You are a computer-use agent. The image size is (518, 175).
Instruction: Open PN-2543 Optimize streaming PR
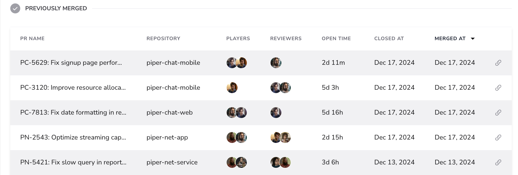tap(73, 137)
